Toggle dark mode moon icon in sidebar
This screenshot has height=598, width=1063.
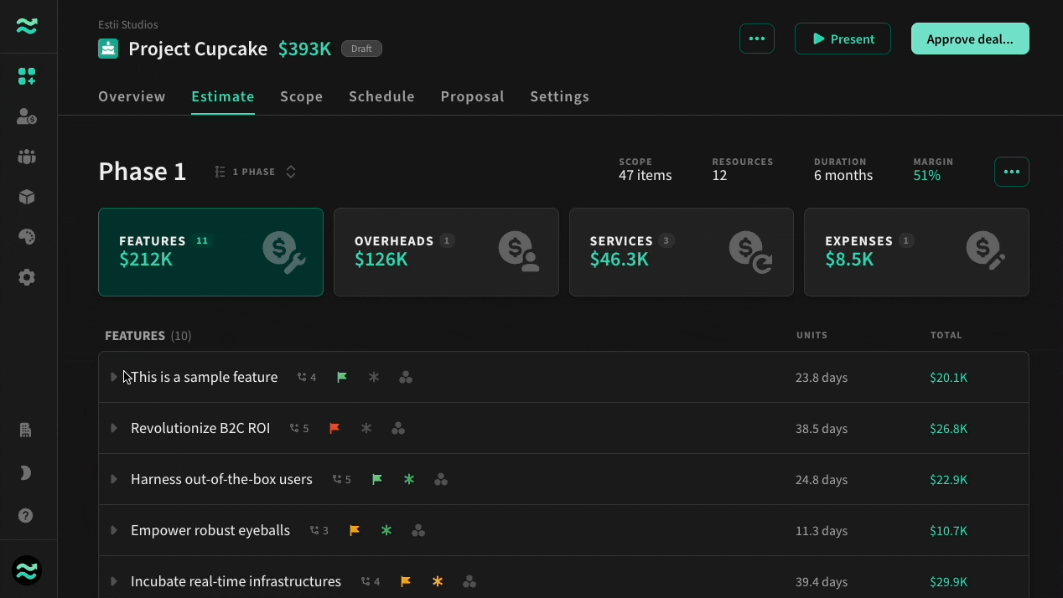26,473
